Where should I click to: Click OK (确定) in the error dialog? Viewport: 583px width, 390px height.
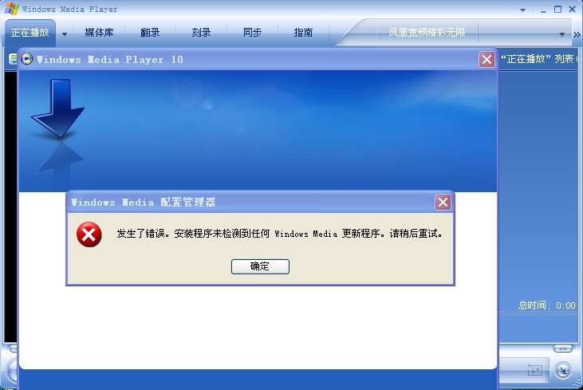tap(260, 266)
